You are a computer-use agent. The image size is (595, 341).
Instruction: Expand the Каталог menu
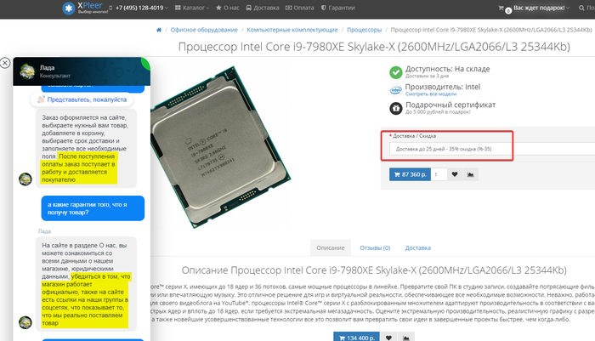coord(192,8)
